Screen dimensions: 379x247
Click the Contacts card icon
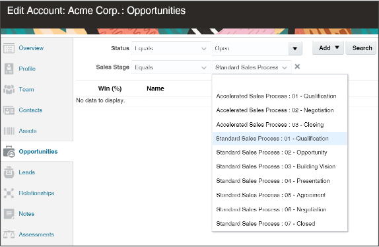coord(9,110)
